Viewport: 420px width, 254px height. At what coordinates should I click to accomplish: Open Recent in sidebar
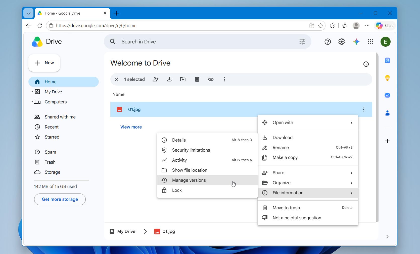point(64,127)
